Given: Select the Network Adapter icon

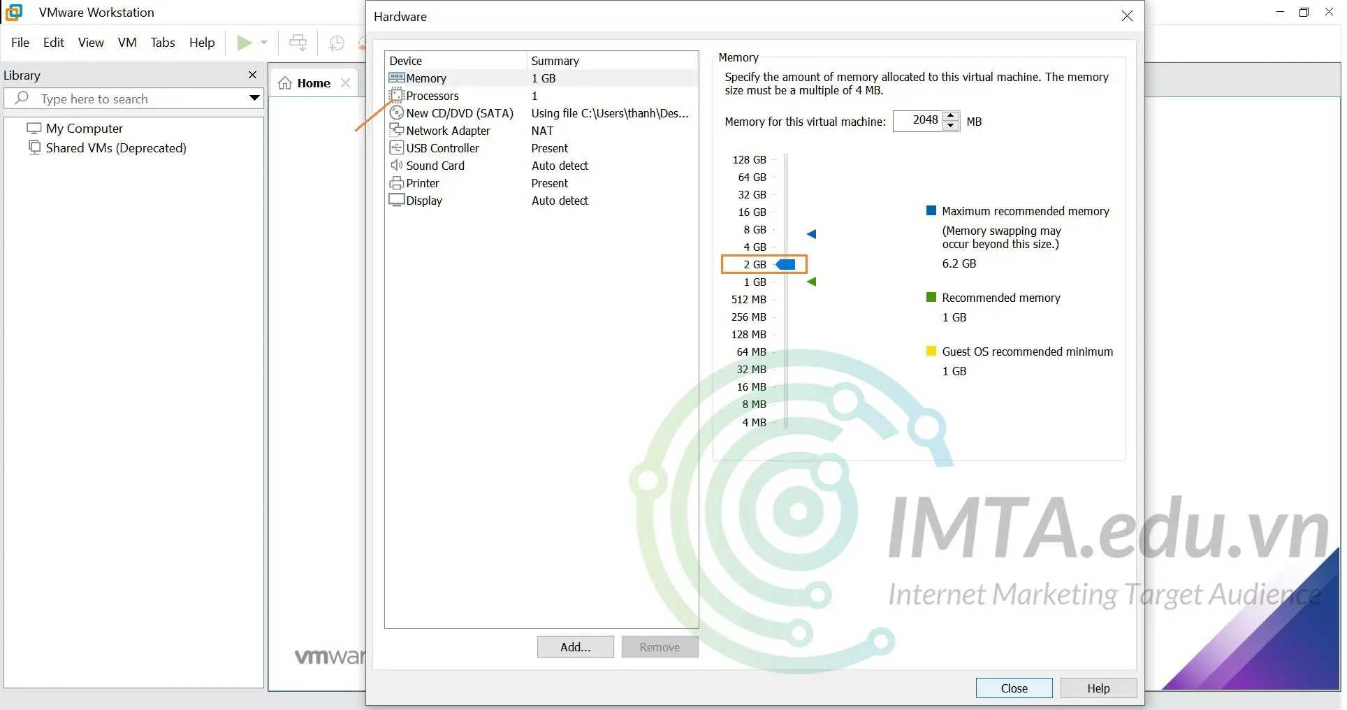Looking at the screenshot, I should click(x=396, y=131).
